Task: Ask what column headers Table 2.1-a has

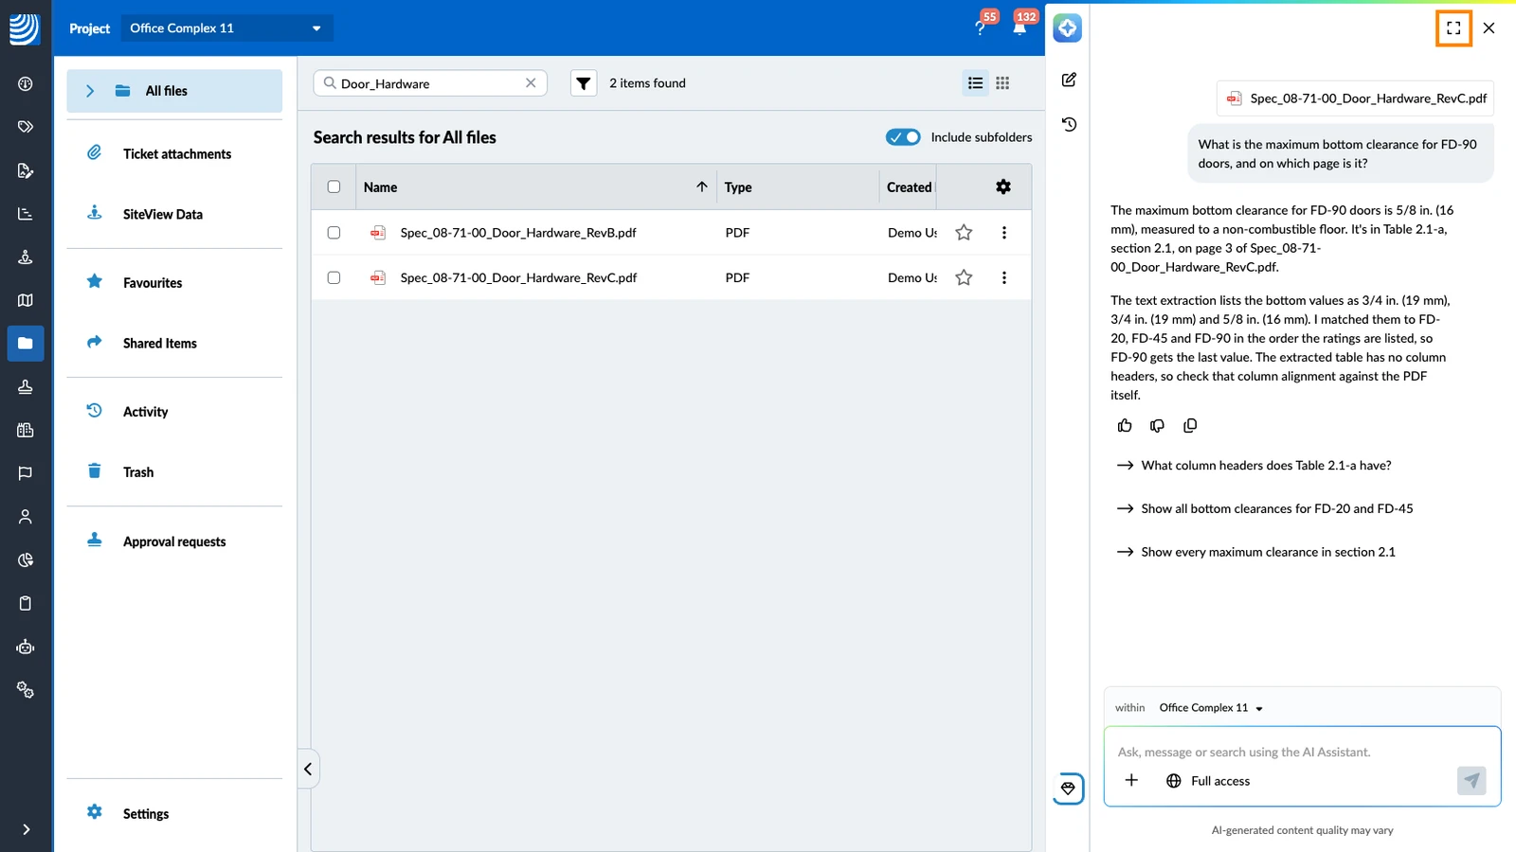Action: point(1254,466)
